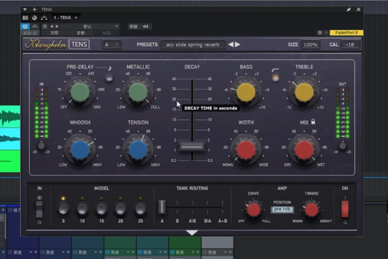The height and width of the screenshot is (259, 388).
Task: Add a plugin with the plus icon beside TENS title
Action: pyautogui.click(x=34, y=10)
